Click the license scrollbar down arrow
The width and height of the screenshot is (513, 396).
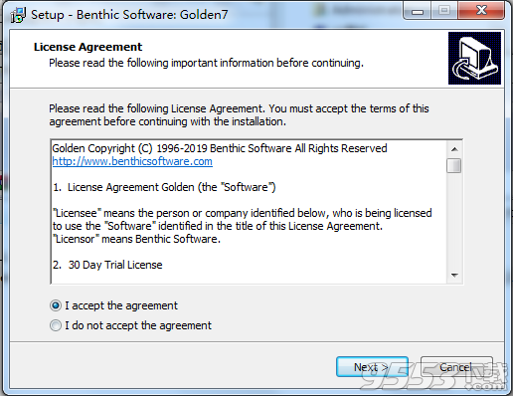pos(454,276)
